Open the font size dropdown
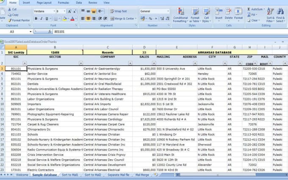The height and width of the screenshot is (180, 288). (64, 11)
